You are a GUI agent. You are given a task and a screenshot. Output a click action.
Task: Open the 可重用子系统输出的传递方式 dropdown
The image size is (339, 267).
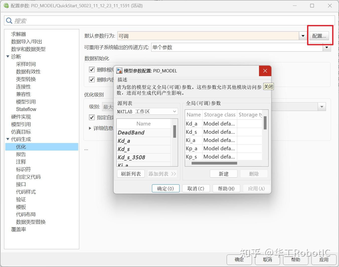(327, 47)
